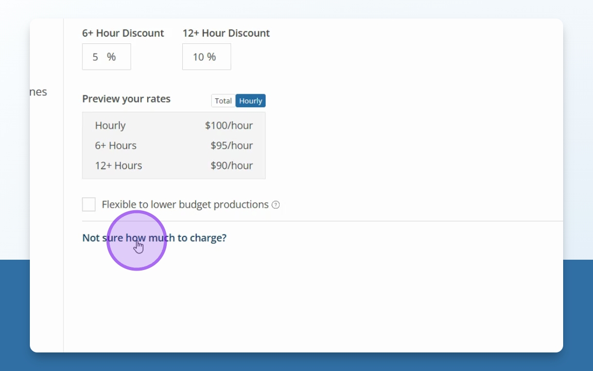Click the 12+ Hour Discount percentage field

point(206,57)
